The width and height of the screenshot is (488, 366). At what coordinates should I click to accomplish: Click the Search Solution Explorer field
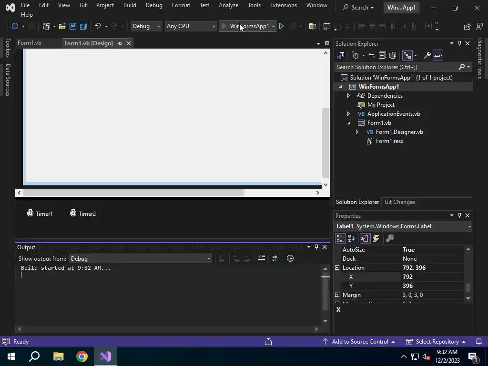[397, 67]
